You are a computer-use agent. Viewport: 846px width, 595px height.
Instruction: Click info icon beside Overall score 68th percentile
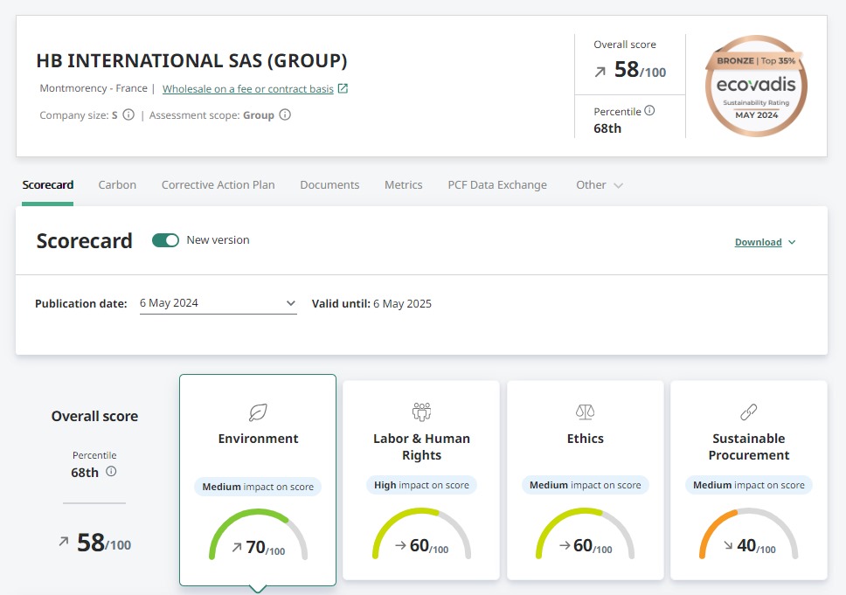click(111, 472)
